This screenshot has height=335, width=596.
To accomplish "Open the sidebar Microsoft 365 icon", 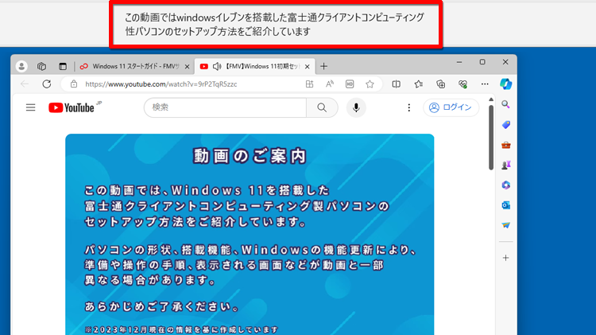I will 505,185.
